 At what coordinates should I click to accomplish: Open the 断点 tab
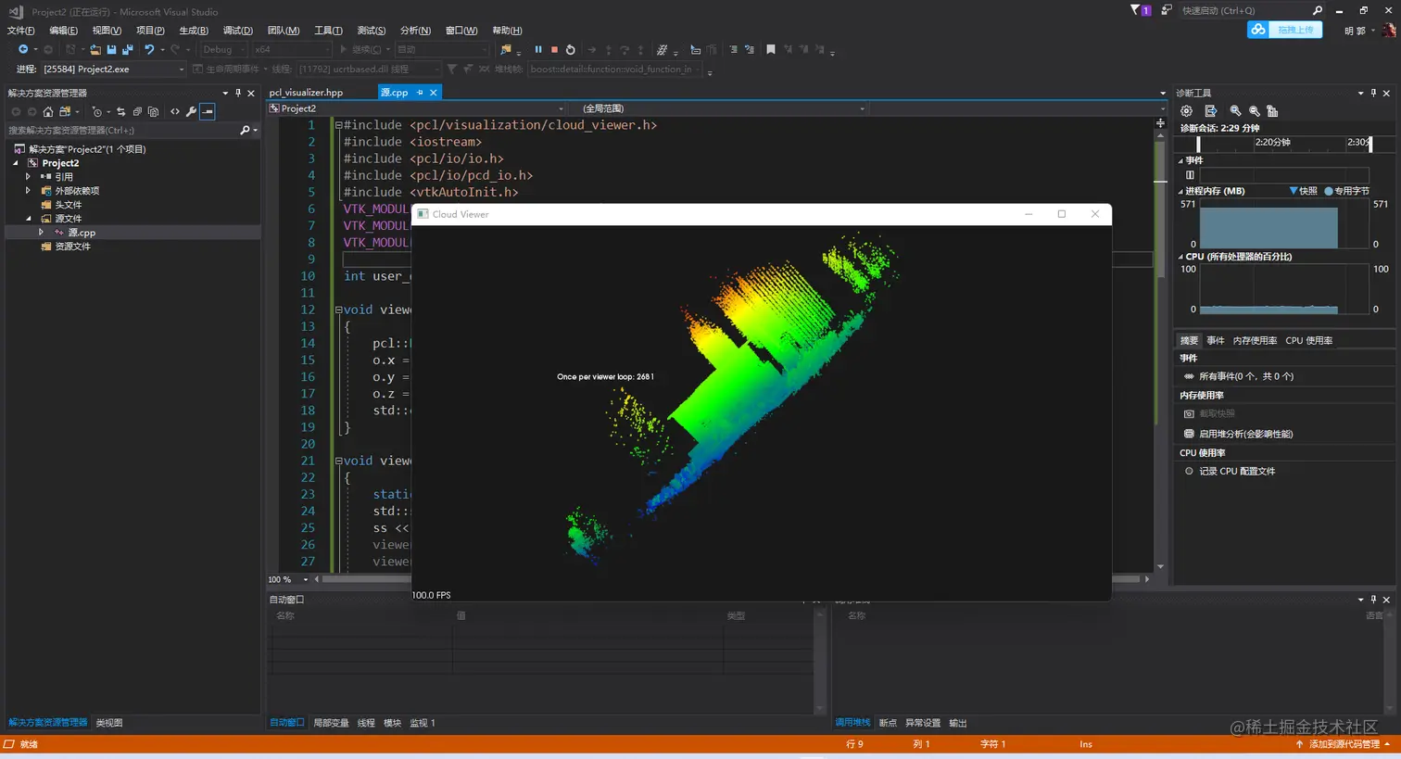click(888, 723)
